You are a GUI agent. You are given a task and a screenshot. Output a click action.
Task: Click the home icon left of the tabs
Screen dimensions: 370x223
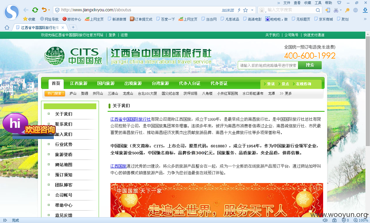tap(7, 28)
